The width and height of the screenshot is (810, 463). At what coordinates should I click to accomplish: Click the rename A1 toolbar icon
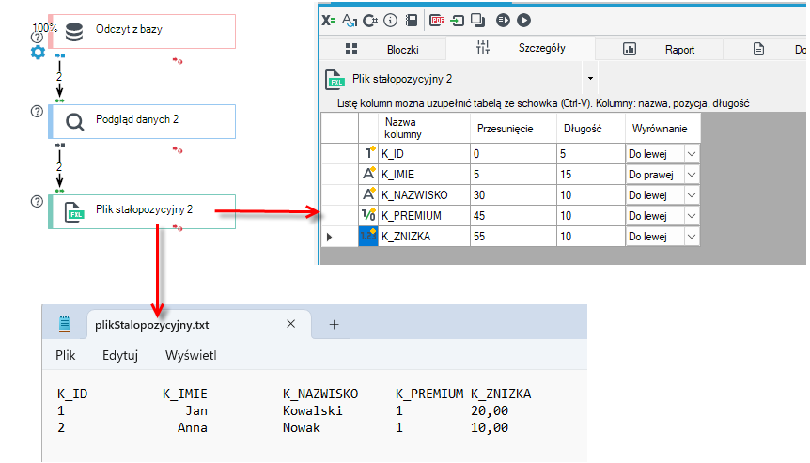pos(350,20)
